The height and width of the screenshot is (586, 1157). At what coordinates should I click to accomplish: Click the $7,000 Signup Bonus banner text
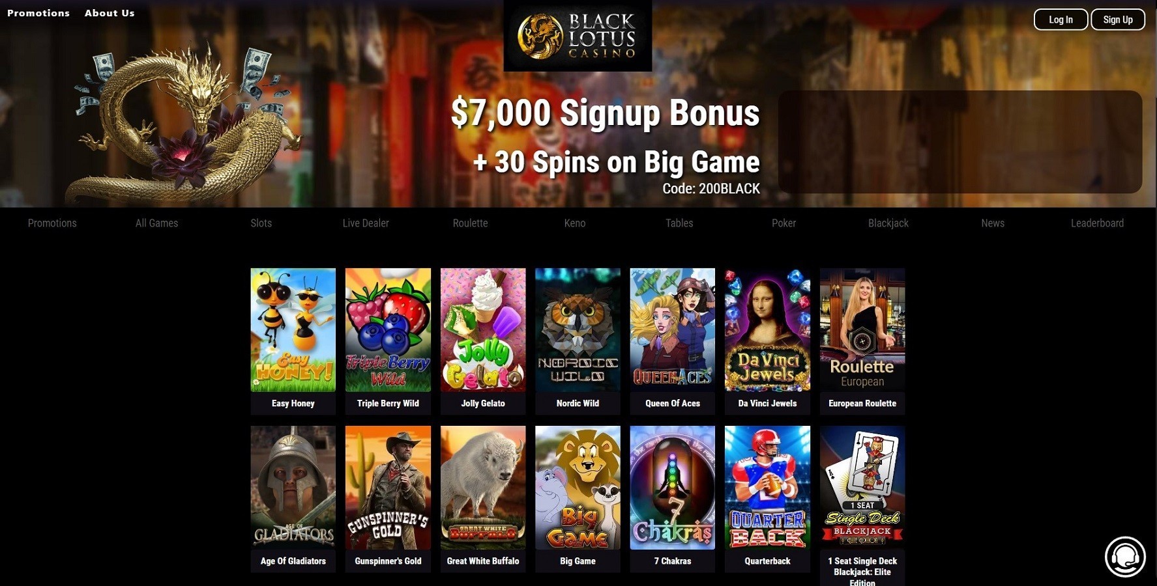tap(606, 113)
